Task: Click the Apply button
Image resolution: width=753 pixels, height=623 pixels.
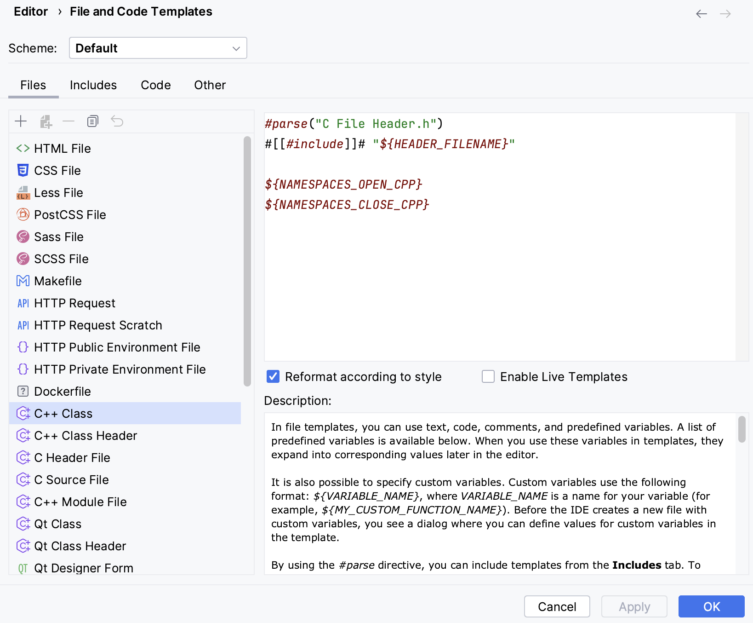Action: 634,606
